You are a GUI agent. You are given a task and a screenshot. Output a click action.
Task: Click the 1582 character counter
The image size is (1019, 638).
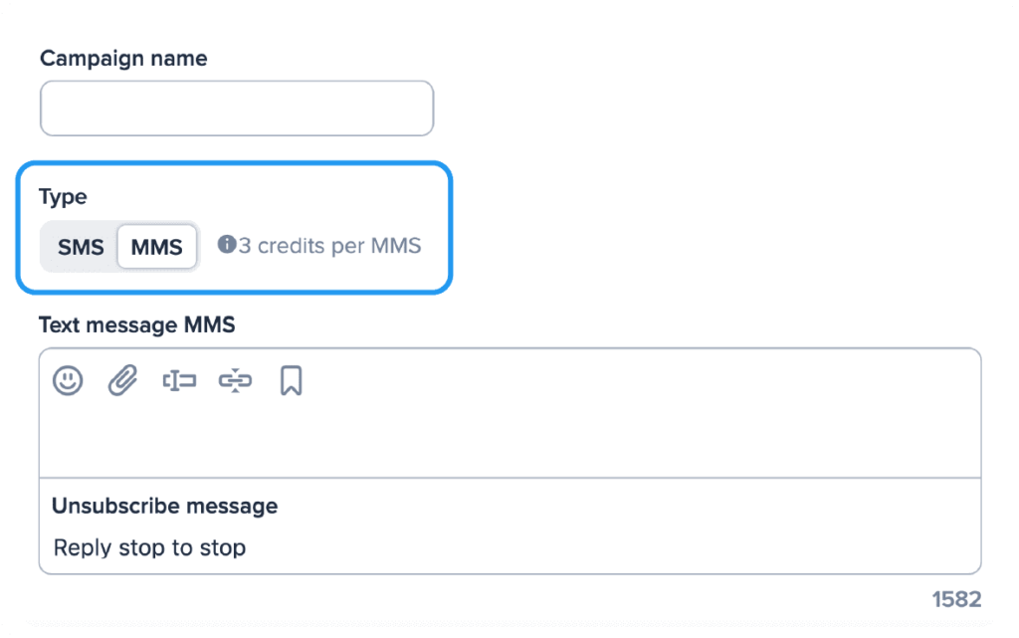[x=956, y=599]
